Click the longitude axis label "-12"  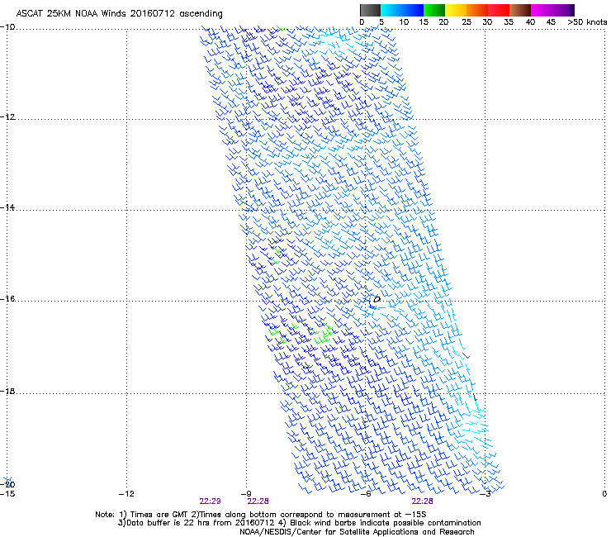point(126,494)
